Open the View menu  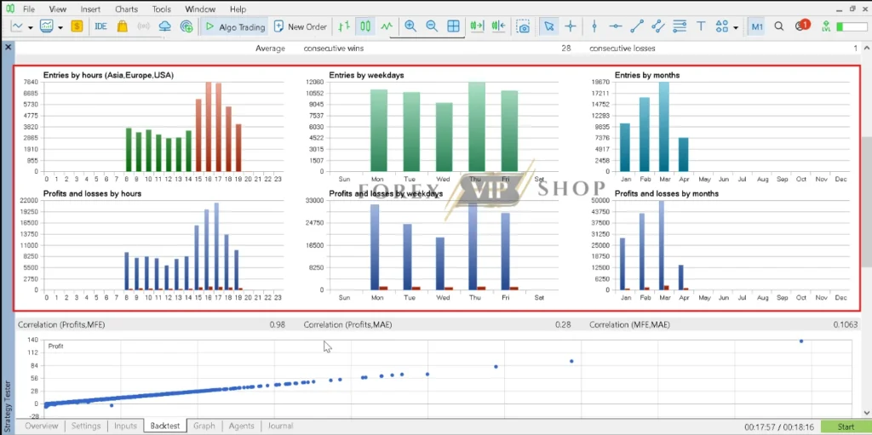pos(57,9)
